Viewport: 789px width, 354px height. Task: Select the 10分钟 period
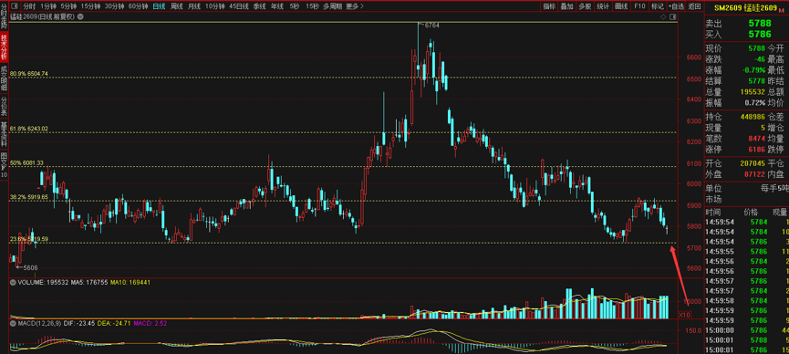215,6
